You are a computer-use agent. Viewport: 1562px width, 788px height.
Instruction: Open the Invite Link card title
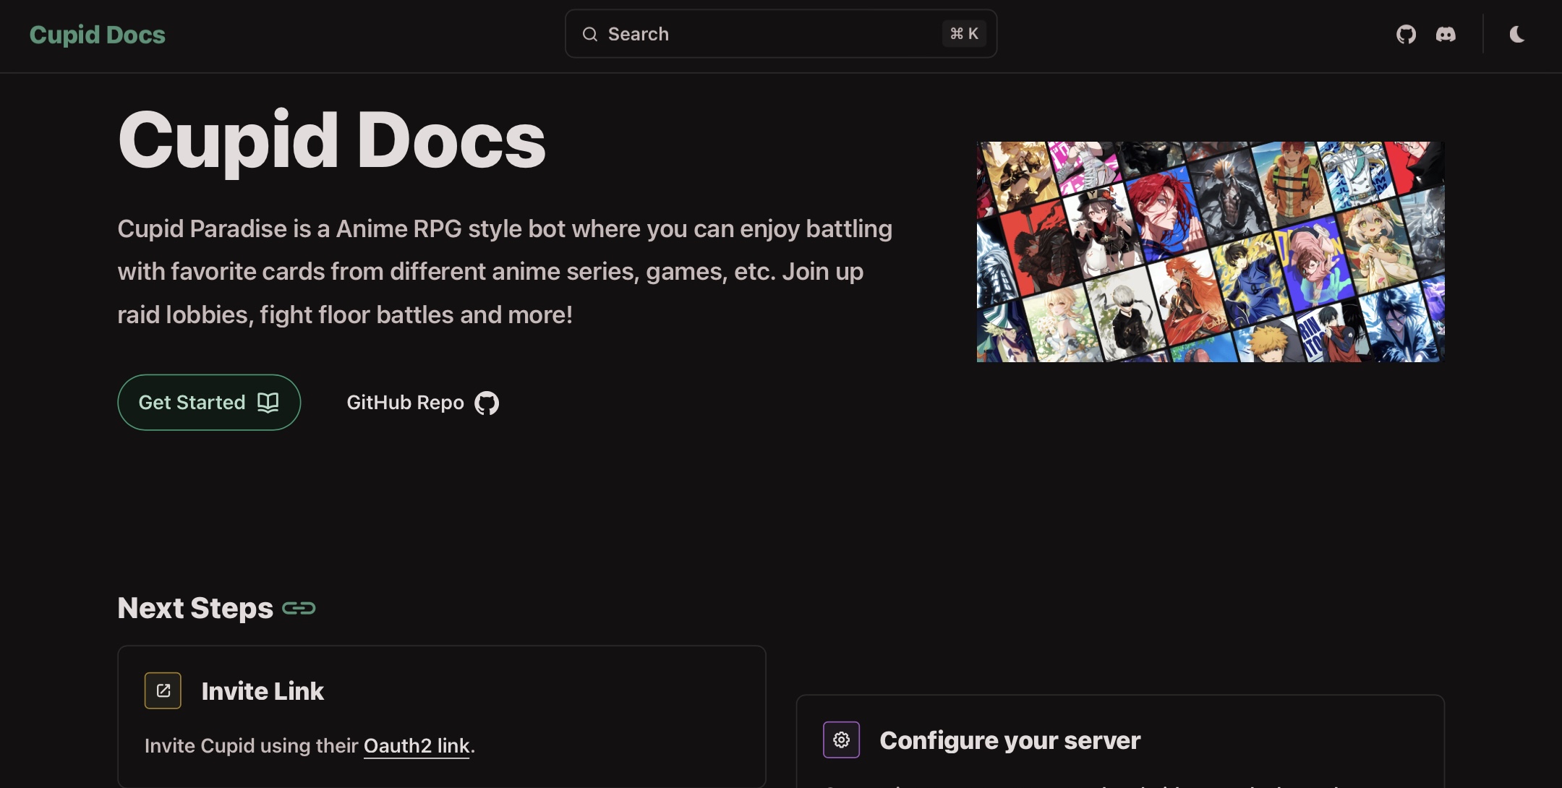263,692
